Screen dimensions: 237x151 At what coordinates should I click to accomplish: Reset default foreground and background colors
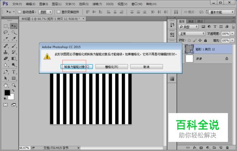point(5,98)
